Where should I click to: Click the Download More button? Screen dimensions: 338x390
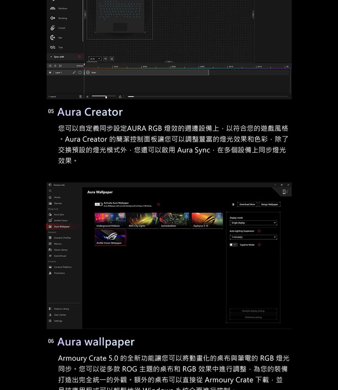tap(247, 204)
